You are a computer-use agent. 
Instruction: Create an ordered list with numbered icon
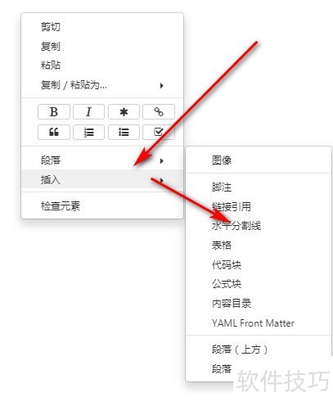click(88, 133)
